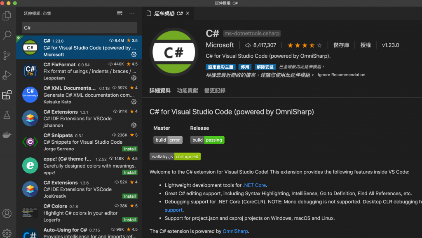Click the C# XML Documentation extension icon
This screenshot has width=422, height=238.
coord(30,95)
